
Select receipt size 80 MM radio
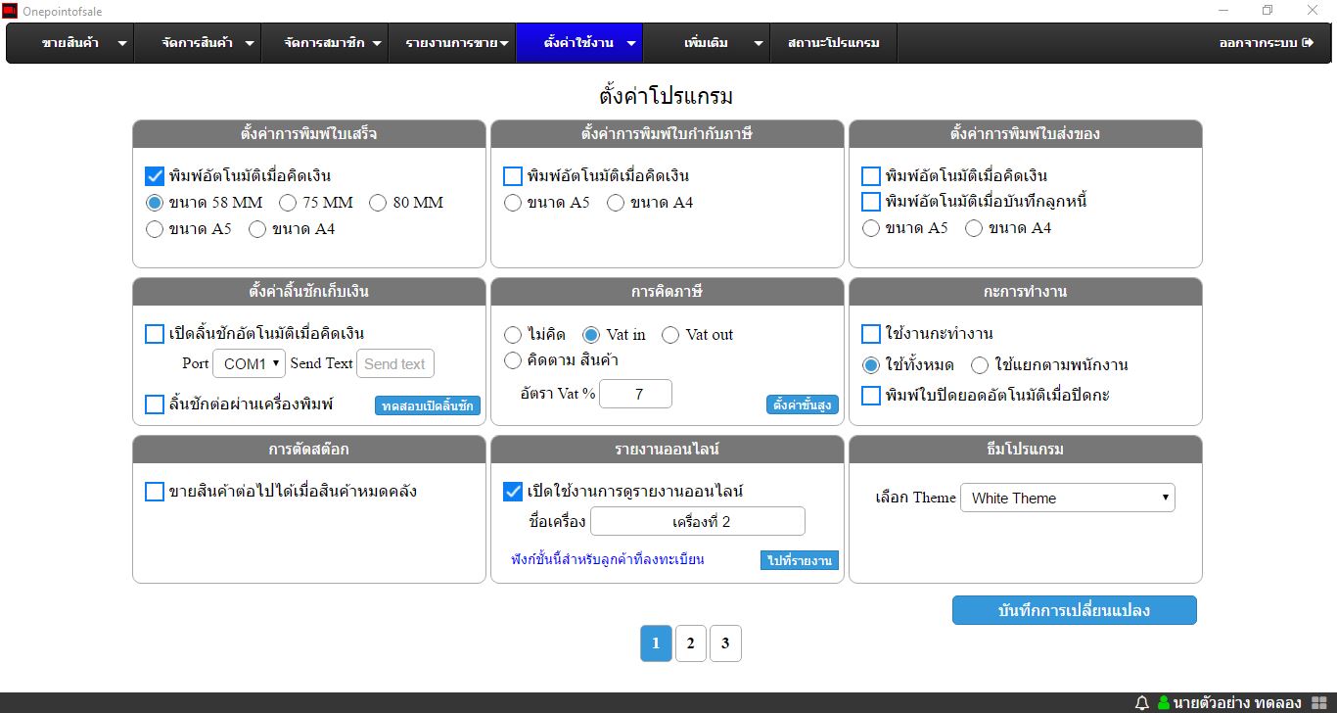pos(378,203)
